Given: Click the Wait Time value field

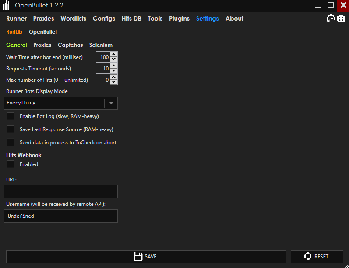Looking at the screenshot, I should click(103, 57).
